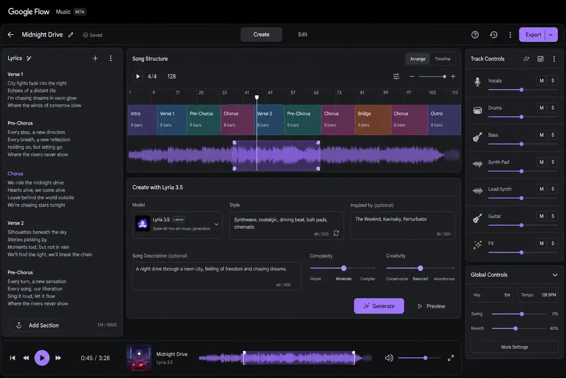Click the Midnight Drive album art thumbnail
The width and height of the screenshot is (566, 378).
click(x=139, y=358)
